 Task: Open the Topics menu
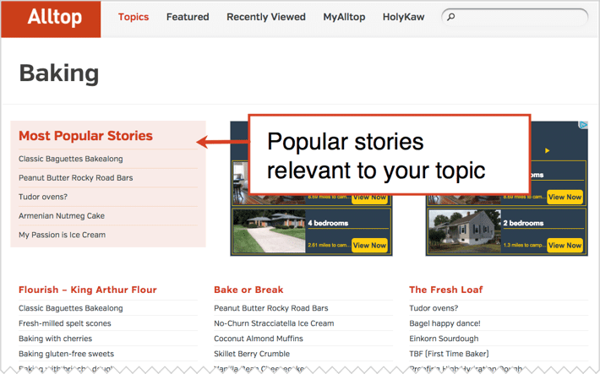(134, 17)
